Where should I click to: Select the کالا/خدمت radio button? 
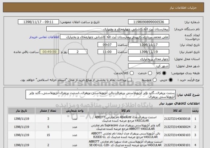(x=132, y=73)
